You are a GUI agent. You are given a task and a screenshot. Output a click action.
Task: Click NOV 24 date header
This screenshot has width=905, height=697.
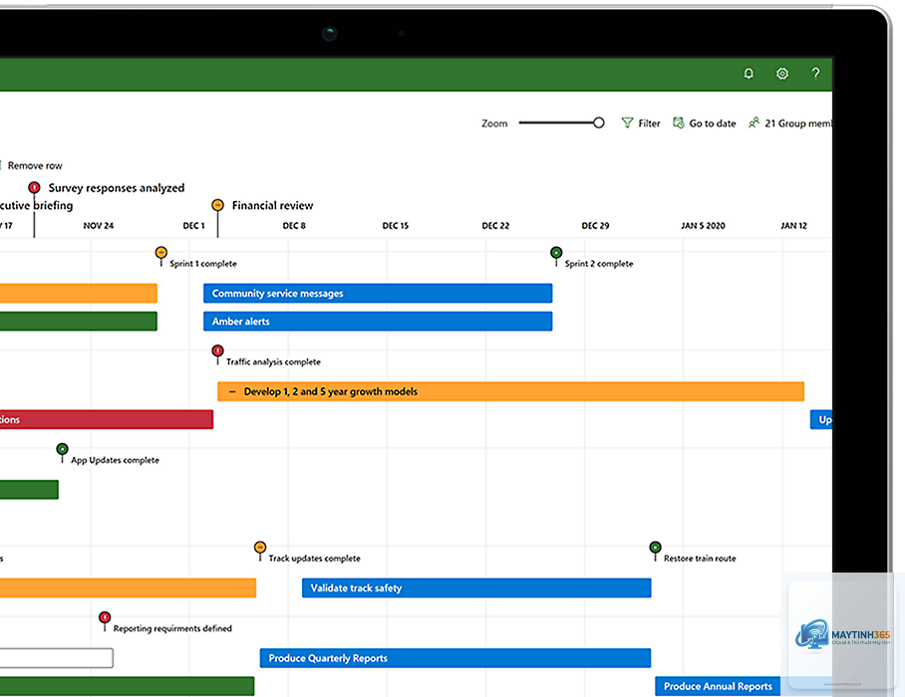pos(98,225)
